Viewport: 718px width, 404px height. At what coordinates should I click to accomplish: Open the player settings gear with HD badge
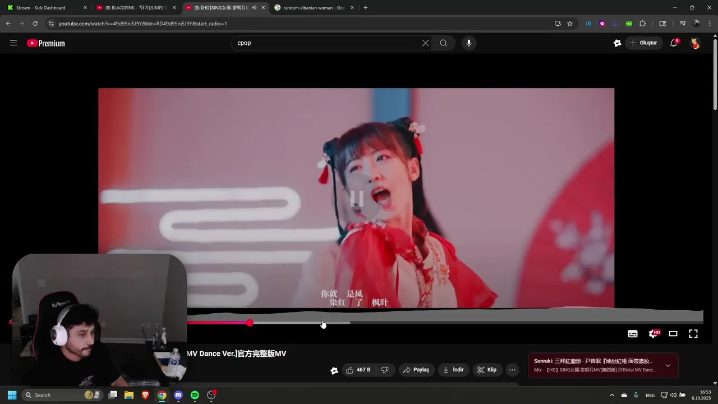(x=653, y=334)
